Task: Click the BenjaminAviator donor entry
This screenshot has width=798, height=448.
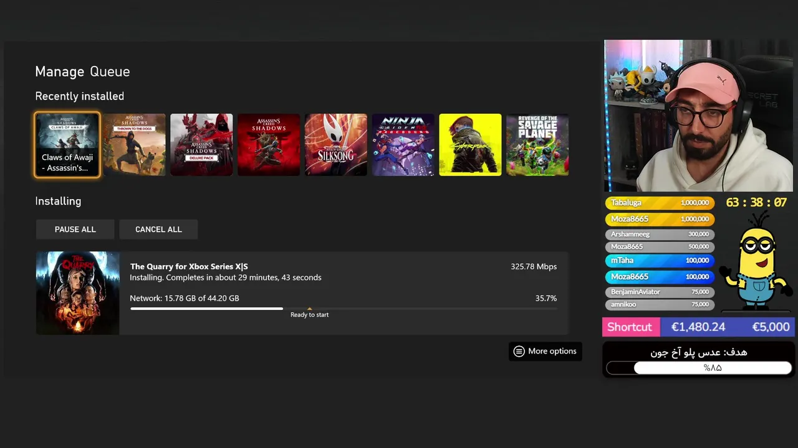Action: (660, 292)
